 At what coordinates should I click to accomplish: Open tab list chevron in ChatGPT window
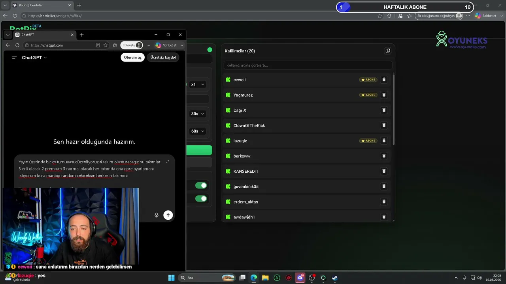tap(8, 35)
